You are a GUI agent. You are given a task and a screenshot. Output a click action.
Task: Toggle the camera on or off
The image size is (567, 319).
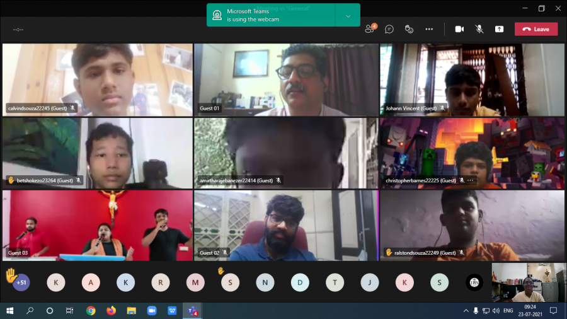(459, 29)
